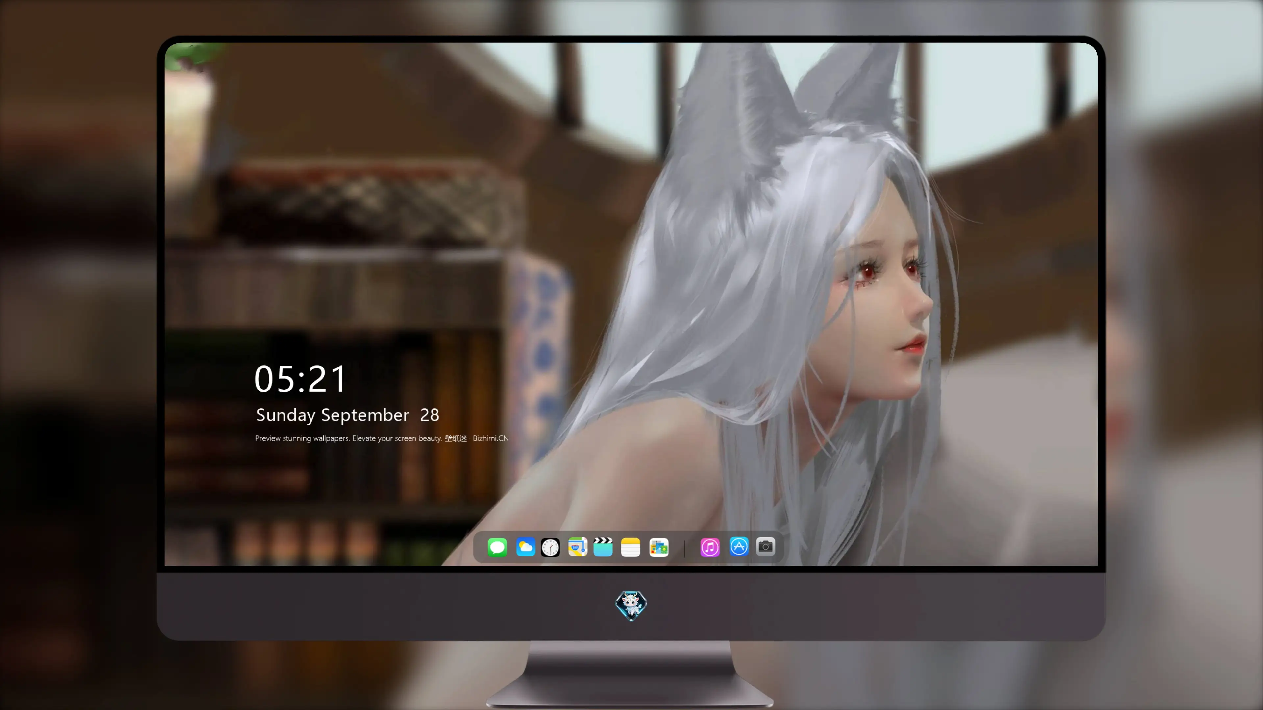Open the Clock app icon
Screen dimensions: 1263x710
pos(550,547)
